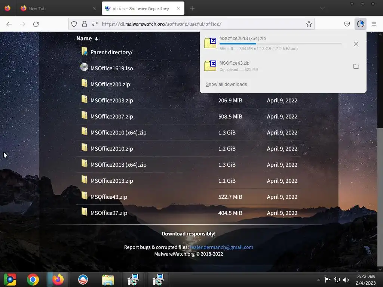Click the page vertical scrollbar
Viewport: 383px width, 287px height.
pos(380,197)
